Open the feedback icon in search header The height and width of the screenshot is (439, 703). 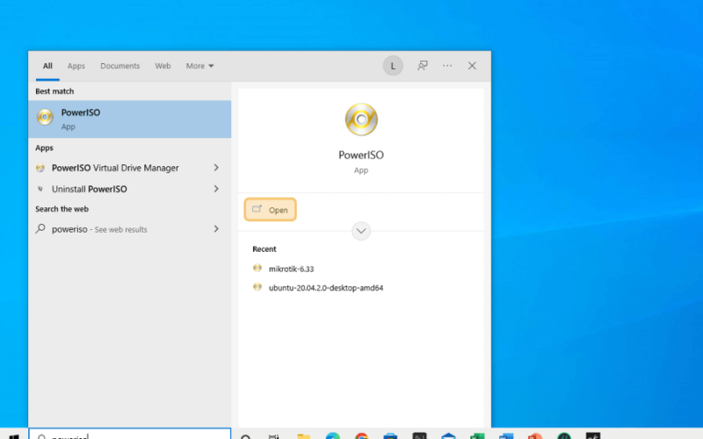(423, 66)
